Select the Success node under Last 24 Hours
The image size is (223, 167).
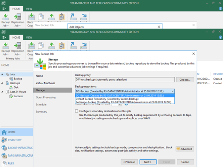(19, 96)
